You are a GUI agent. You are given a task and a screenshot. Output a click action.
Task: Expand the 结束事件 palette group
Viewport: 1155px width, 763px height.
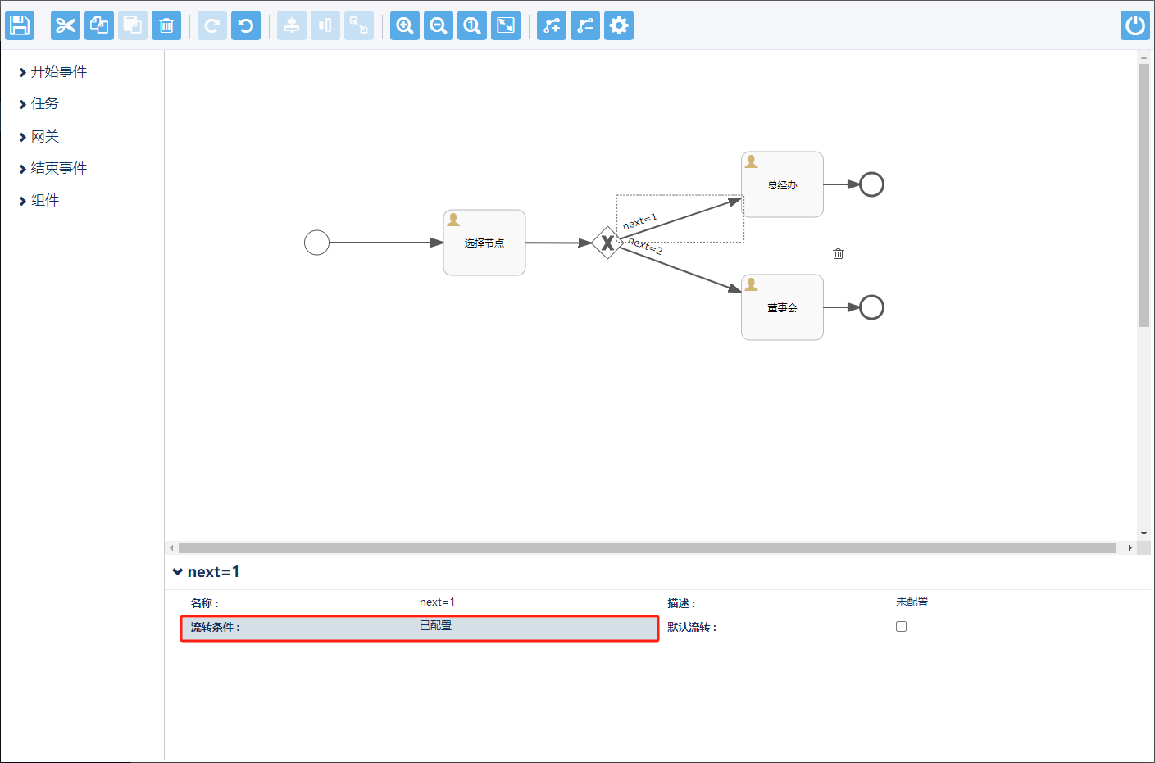click(x=58, y=169)
